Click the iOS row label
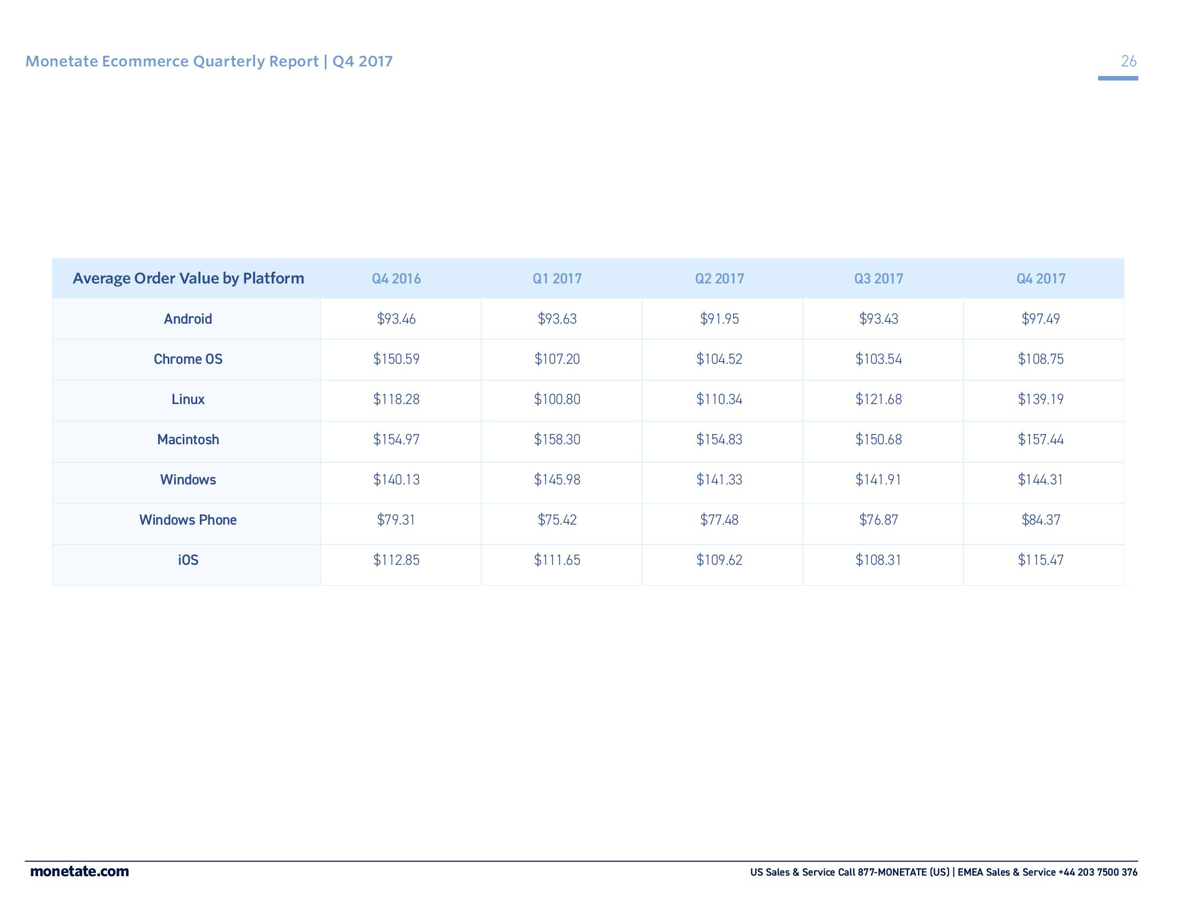The image size is (1179, 911). tap(188, 559)
